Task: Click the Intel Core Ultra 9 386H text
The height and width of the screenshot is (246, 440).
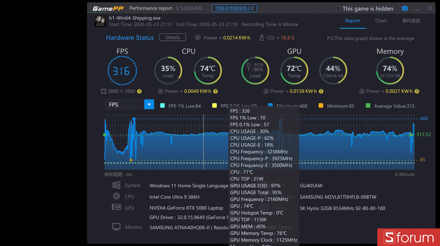Action: click(175, 197)
